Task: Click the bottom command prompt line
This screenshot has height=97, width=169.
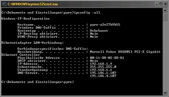Action: point(38,82)
